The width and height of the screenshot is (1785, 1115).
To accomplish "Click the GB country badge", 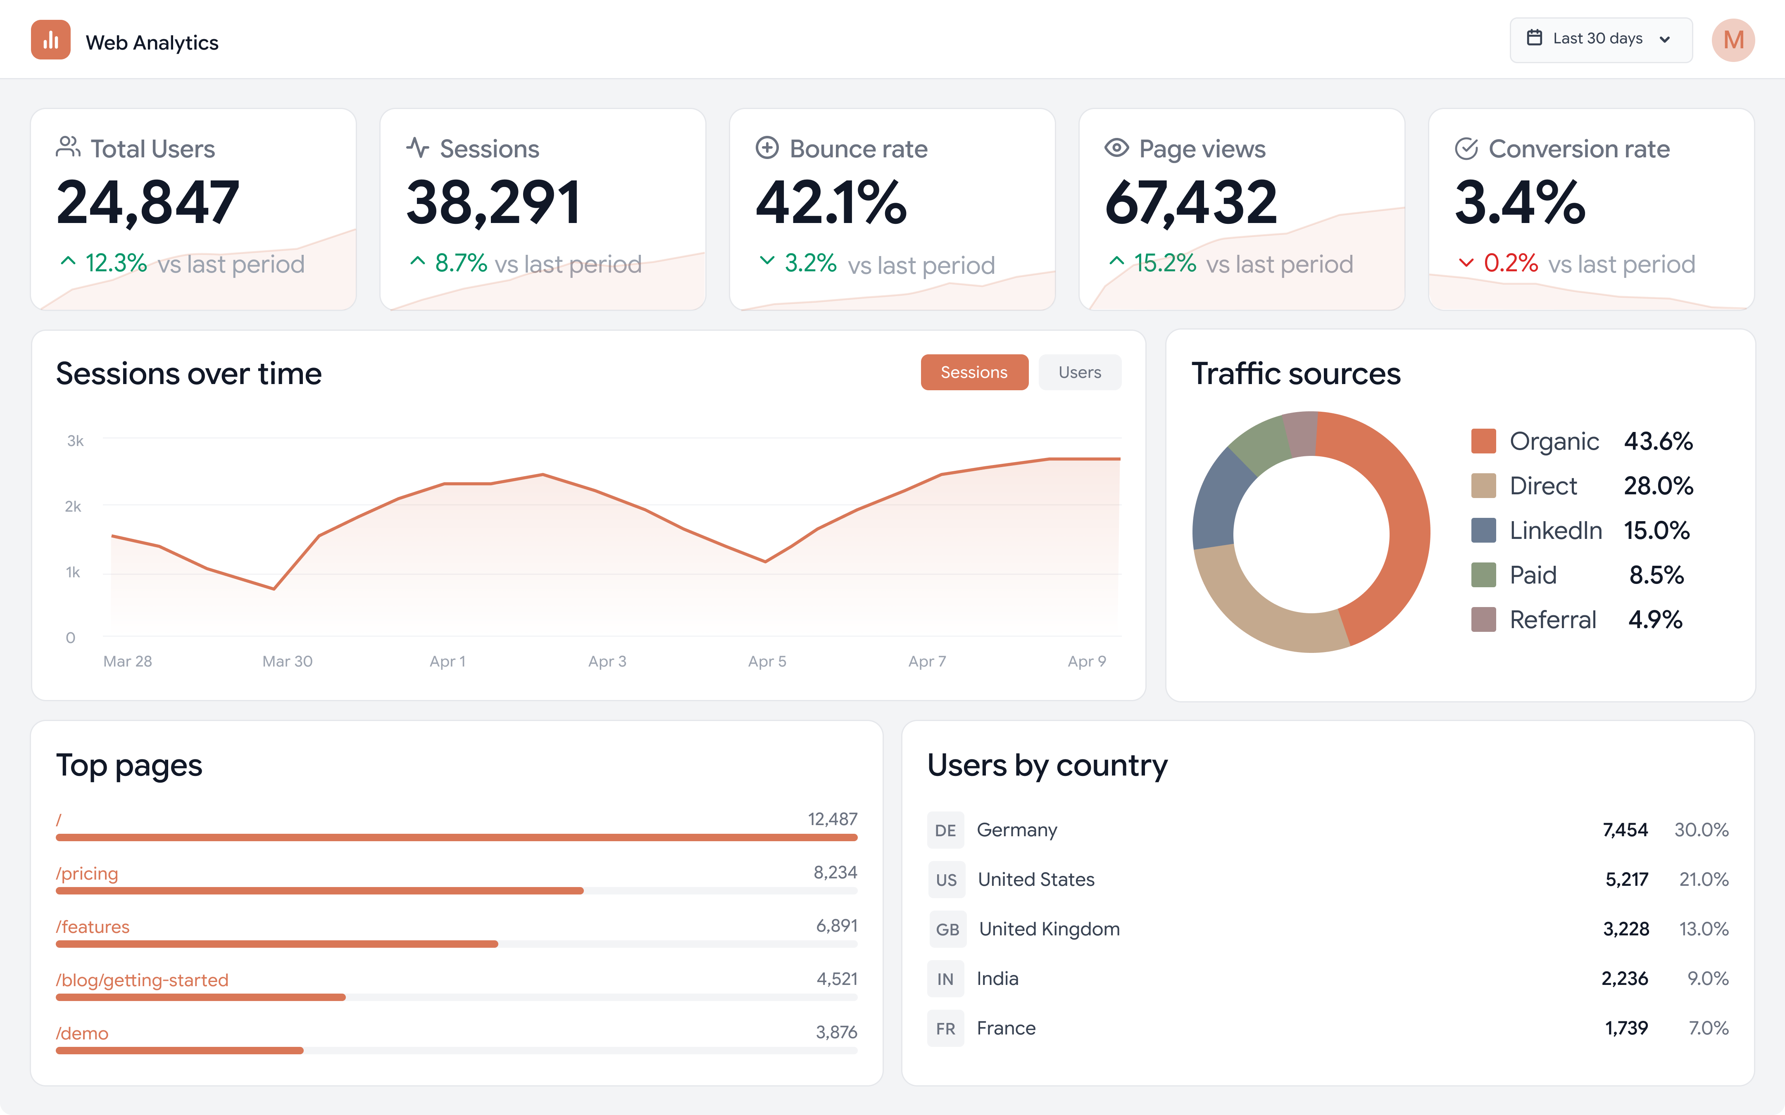I will (948, 929).
